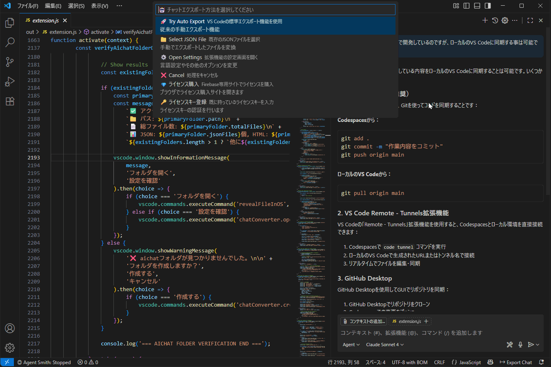Click the コンテキストの追加 attach button
Screen dimensions: 551x367
pos(364,321)
